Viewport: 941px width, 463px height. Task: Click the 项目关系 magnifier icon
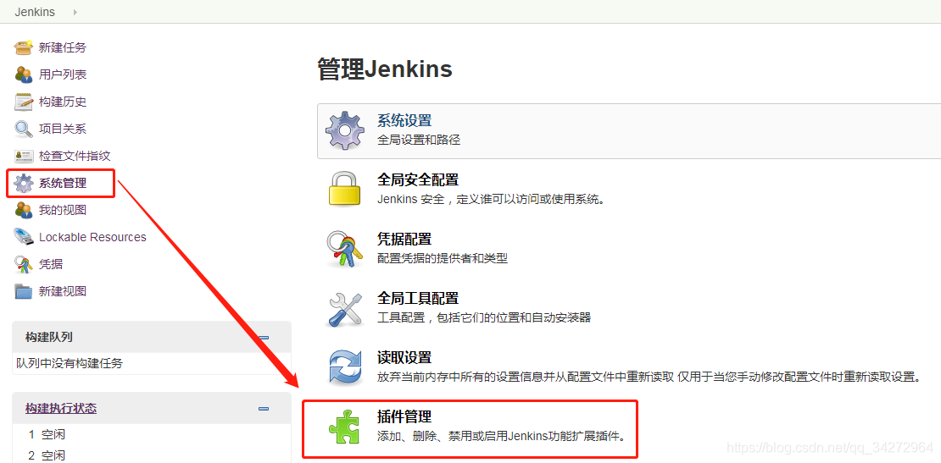click(x=24, y=129)
